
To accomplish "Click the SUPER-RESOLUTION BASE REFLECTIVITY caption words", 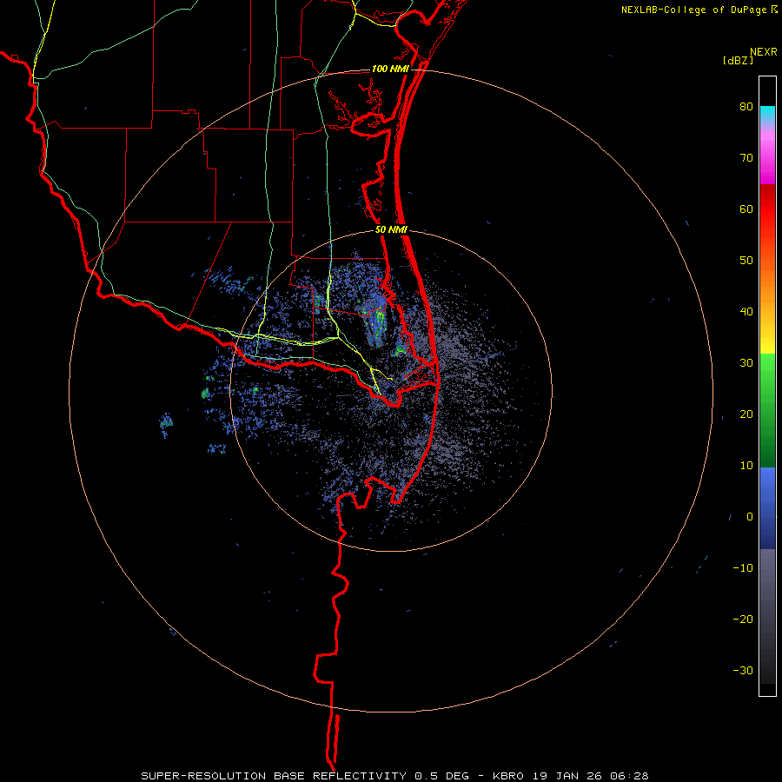I will pos(274,776).
